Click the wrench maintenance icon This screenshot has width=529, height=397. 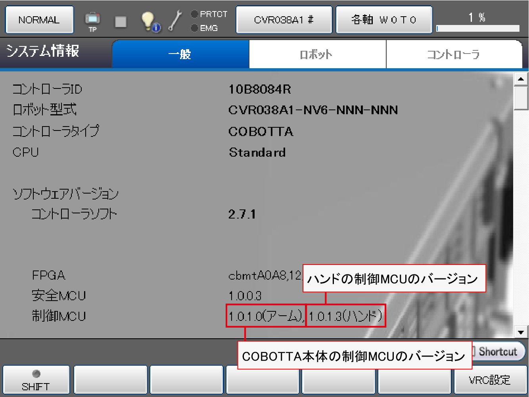tap(174, 21)
